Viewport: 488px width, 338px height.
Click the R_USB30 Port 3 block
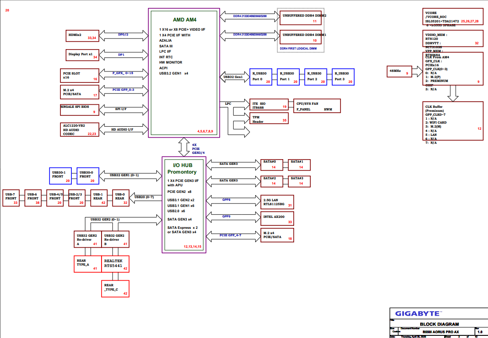tap(343, 77)
